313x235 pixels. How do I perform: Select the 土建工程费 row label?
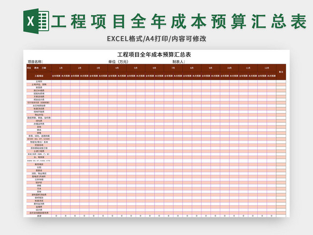[39, 151]
